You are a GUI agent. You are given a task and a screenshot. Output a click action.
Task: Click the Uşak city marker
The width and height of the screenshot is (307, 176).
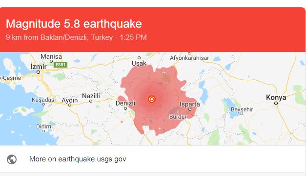pyautogui.click(x=139, y=58)
